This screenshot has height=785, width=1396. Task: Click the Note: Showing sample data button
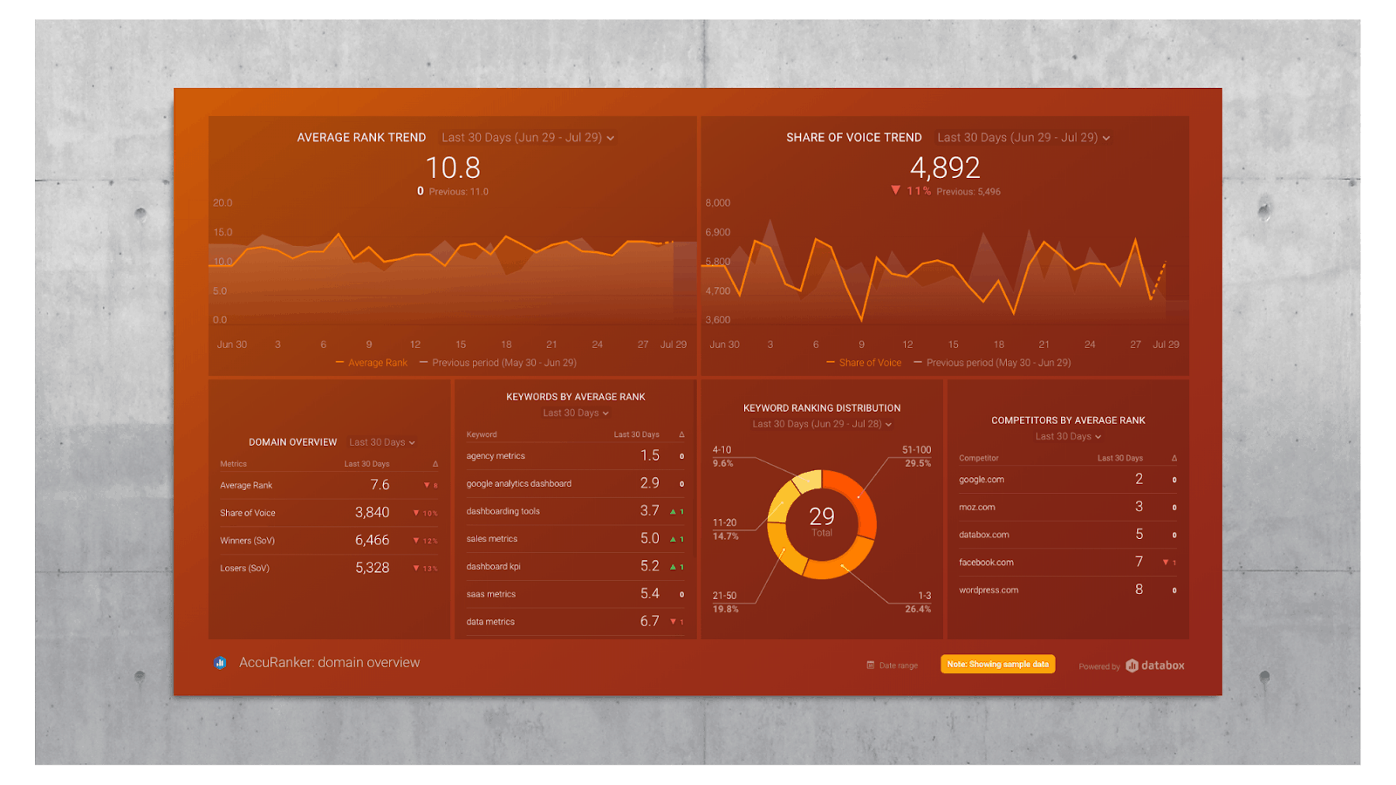pyautogui.click(x=998, y=665)
